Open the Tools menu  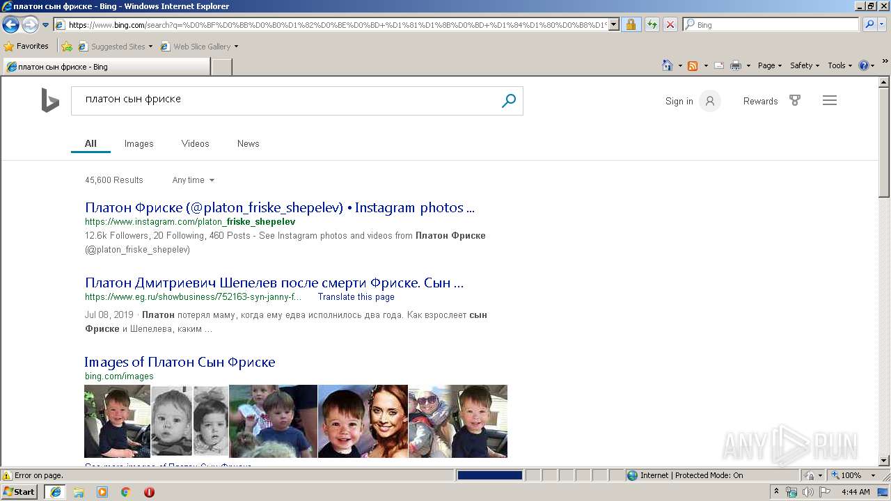tap(840, 65)
